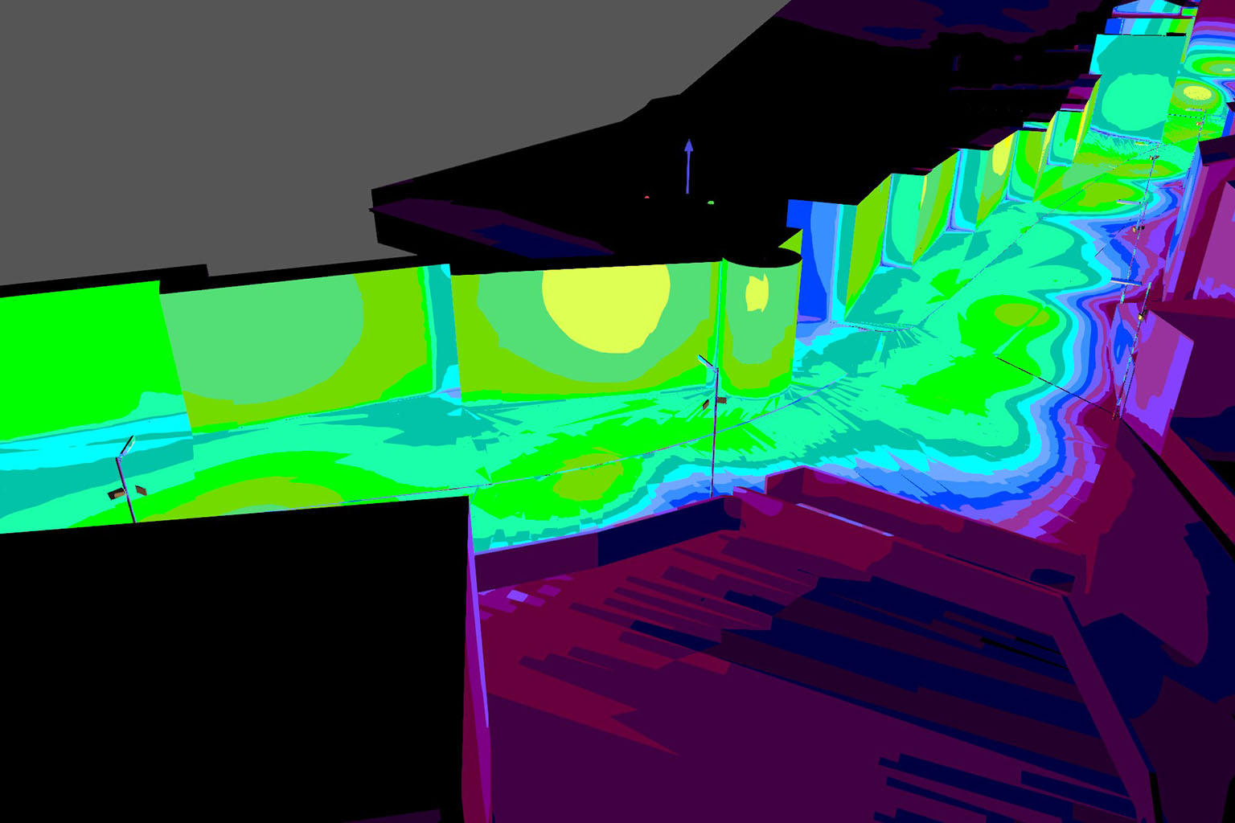The image size is (1235, 823).
Task: Click the small yellow hotspot on cylindrical column
Action: [x=756, y=293]
